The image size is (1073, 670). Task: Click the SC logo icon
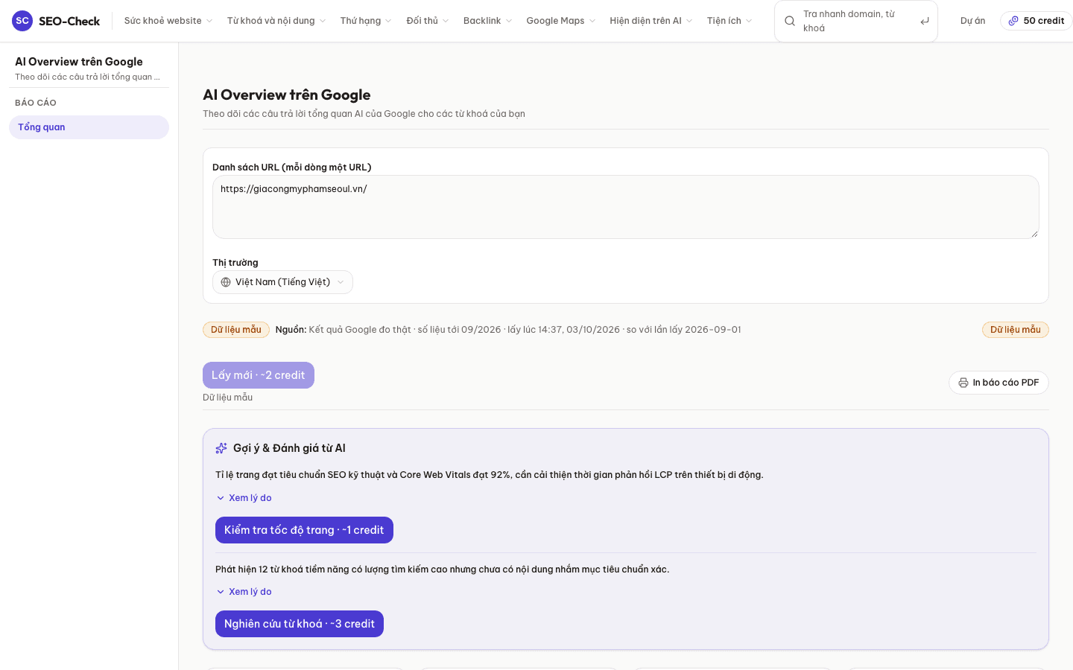(22, 21)
